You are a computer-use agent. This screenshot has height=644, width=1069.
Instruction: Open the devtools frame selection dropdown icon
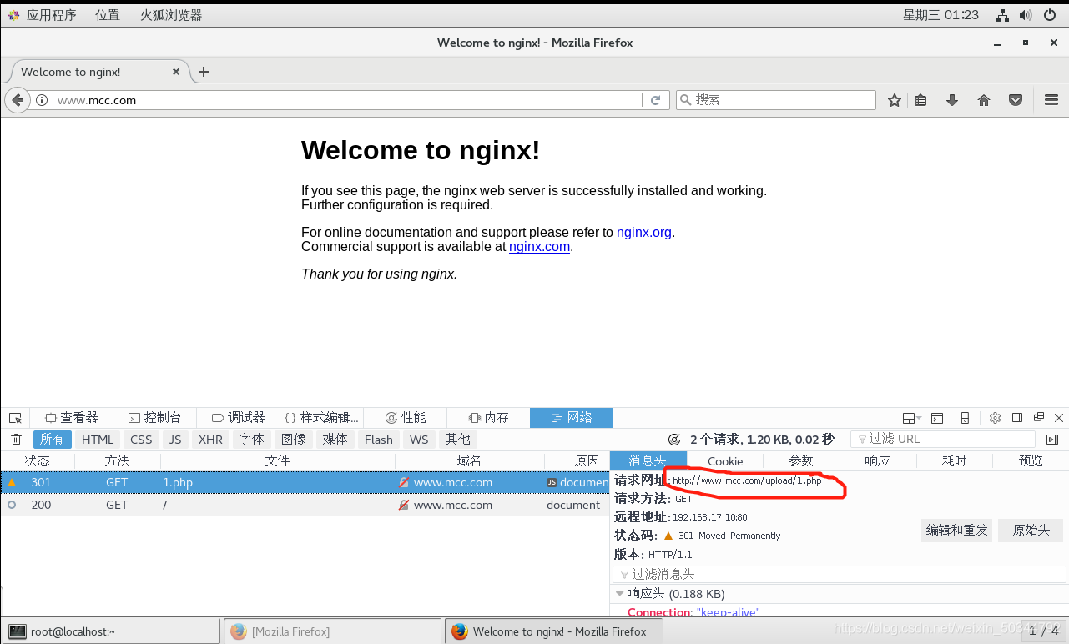pos(911,418)
